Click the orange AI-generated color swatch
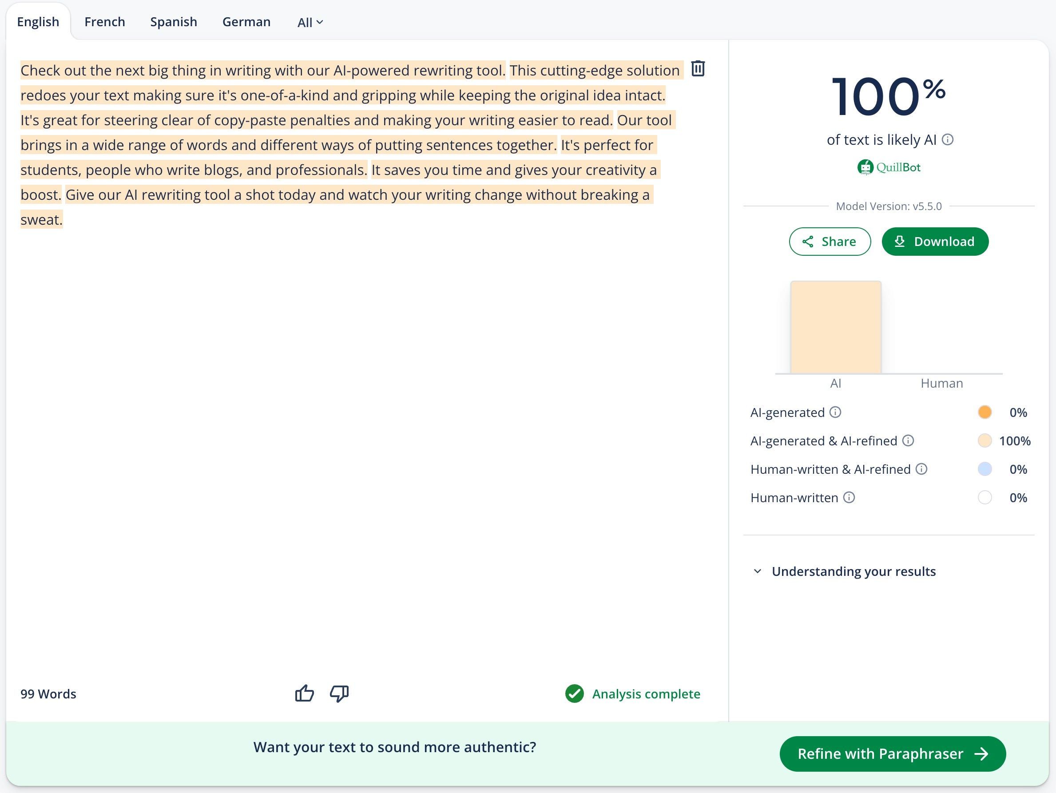 click(x=985, y=412)
